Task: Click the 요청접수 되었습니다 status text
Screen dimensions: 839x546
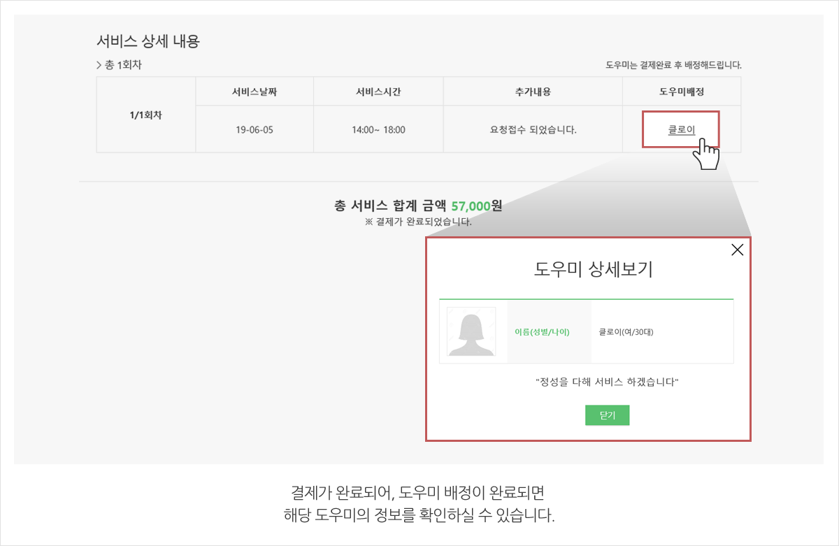Action: [533, 129]
